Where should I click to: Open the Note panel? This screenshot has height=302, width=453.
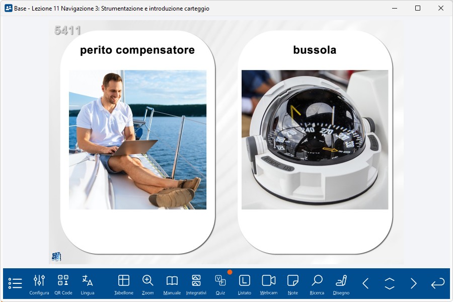click(293, 284)
